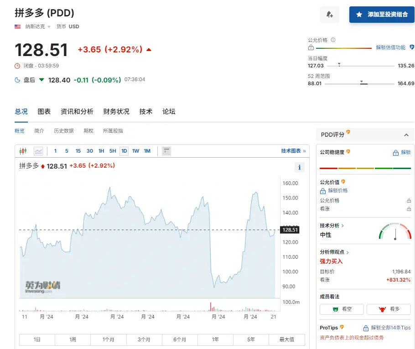
Task: Click the moon after-hours icon
Action: [17, 80]
